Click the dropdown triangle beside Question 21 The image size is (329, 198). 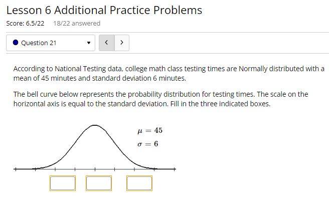[89, 43]
